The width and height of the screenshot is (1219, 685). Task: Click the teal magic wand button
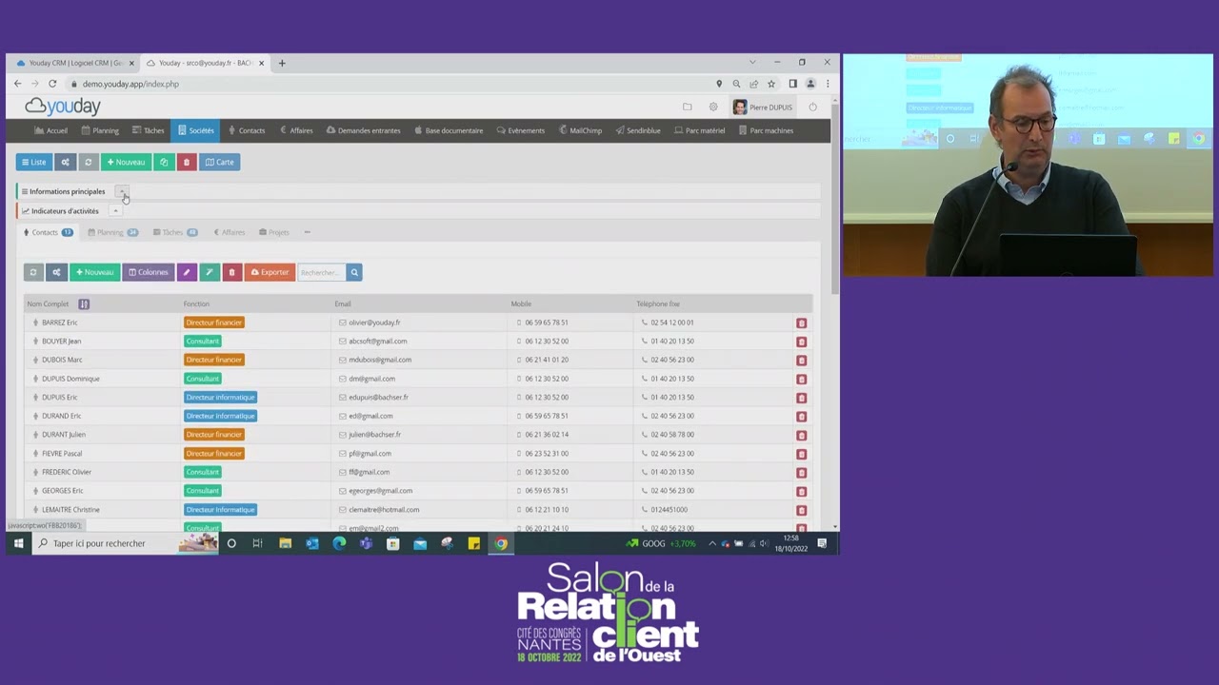210,272
